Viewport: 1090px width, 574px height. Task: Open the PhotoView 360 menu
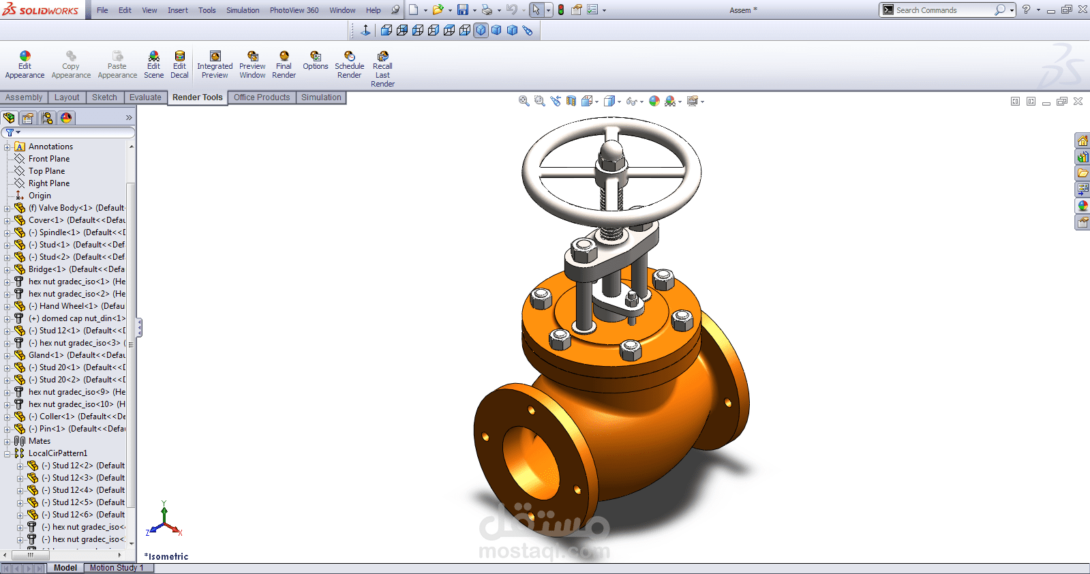[x=294, y=10]
